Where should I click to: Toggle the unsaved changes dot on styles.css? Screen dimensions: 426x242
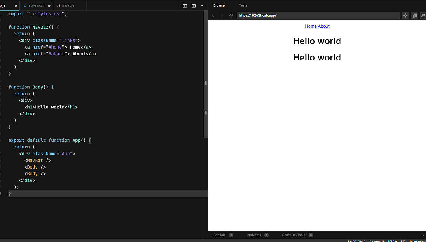pos(49,5)
